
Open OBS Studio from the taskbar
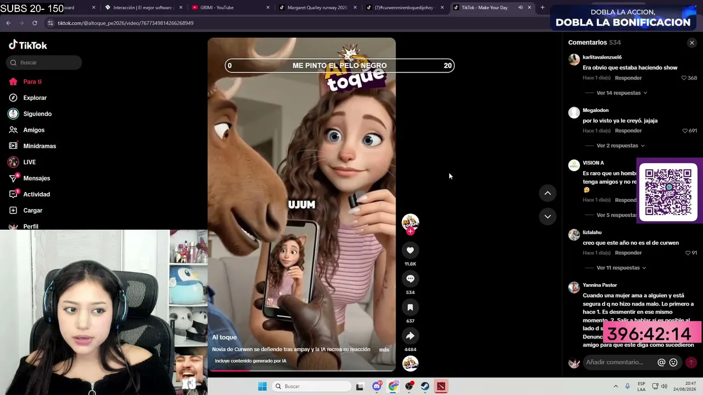[x=409, y=386]
